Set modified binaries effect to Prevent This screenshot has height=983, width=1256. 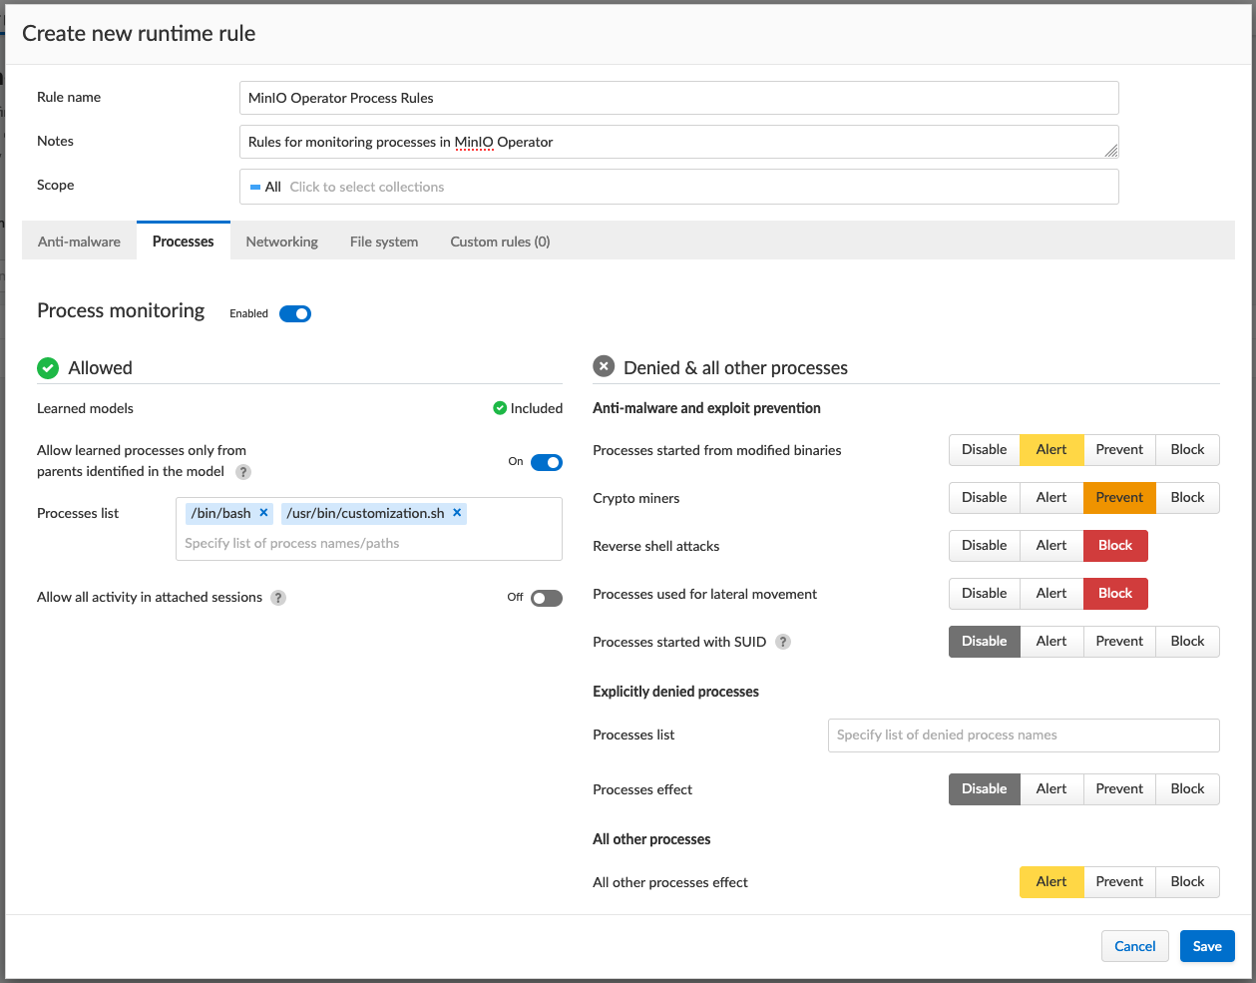1119,450
